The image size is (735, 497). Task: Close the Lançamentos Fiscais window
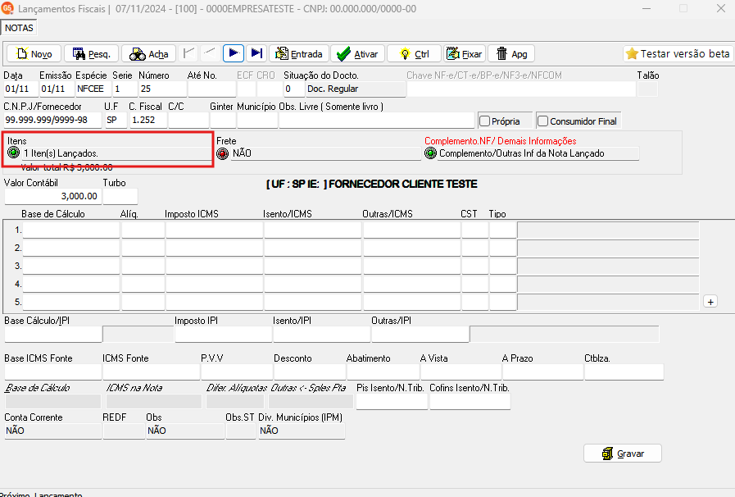[721, 8]
